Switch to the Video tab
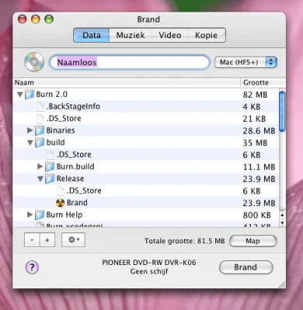The width and height of the screenshot is (303, 310). click(170, 35)
